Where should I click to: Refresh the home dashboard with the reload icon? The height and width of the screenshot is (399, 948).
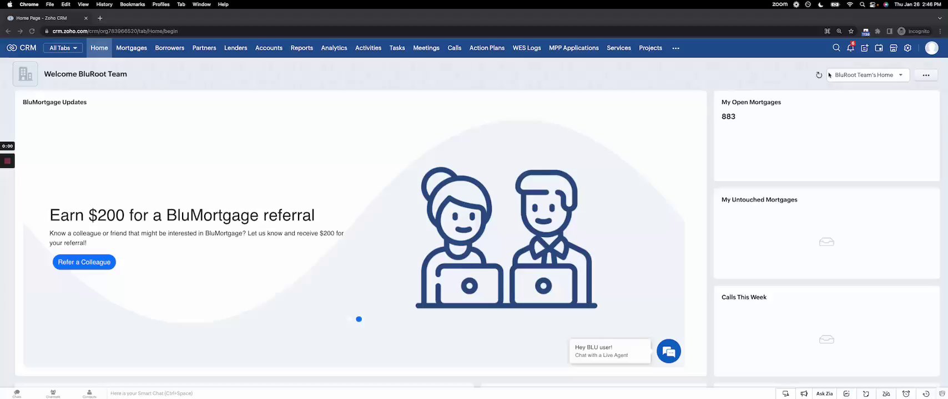[x=819, y=75]
